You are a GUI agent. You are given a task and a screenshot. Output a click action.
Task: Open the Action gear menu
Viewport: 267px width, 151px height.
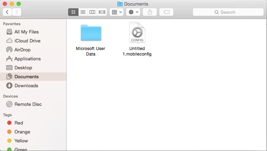point(133,12)
